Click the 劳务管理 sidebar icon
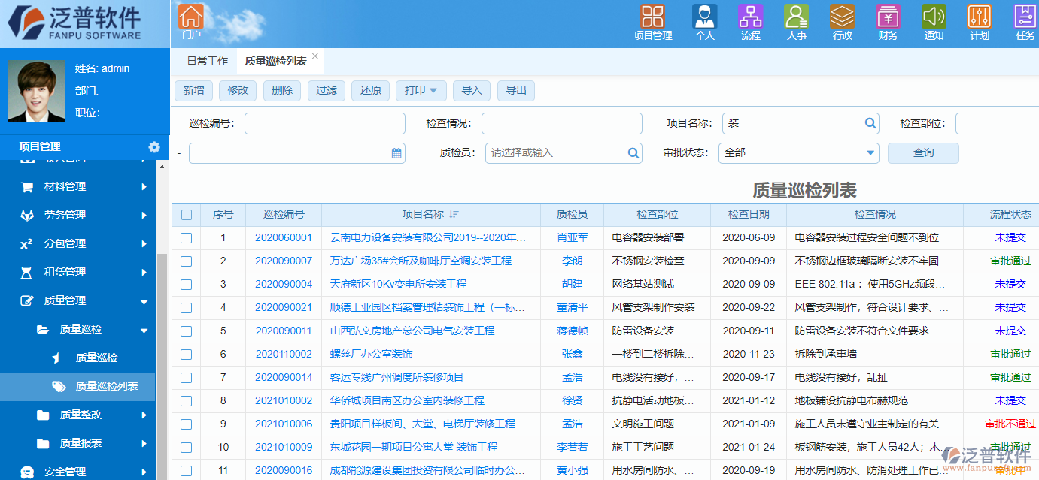The image size is (1039, 480). [27, 216]
